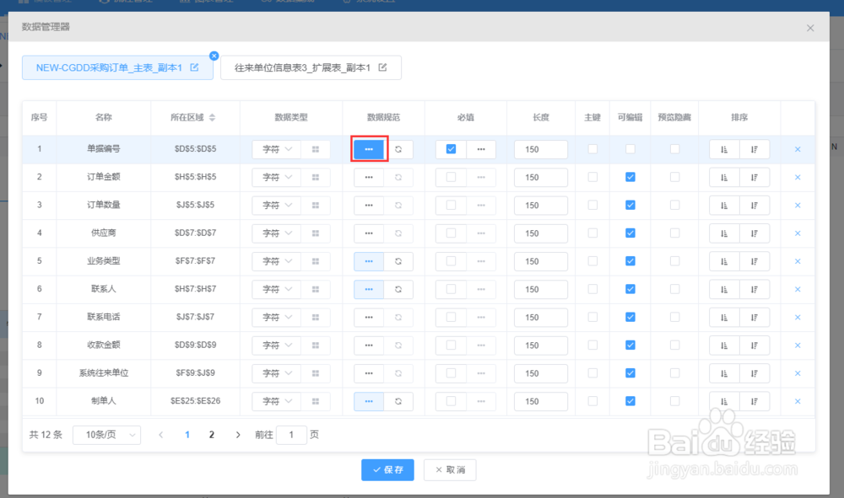This screenshot has width=844, height=498.
Task: Select the $F$9:$J$9 region cell
Action: pos(196,372)
